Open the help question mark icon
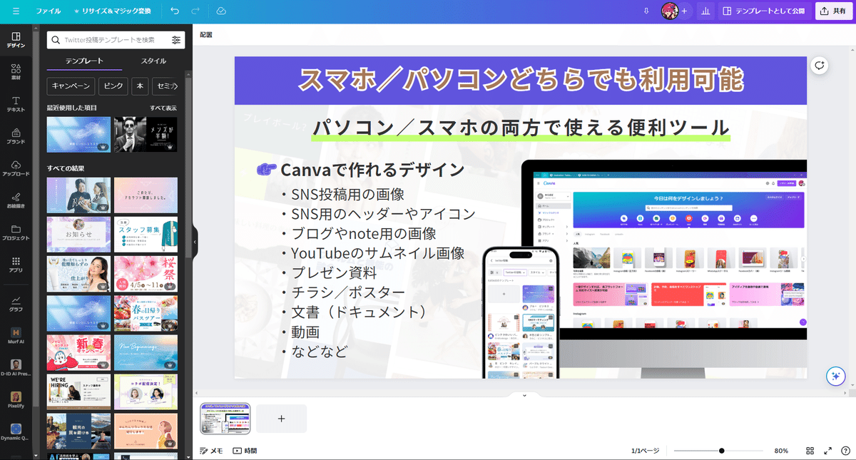The image size is (856, 460). tap(846, 451)
